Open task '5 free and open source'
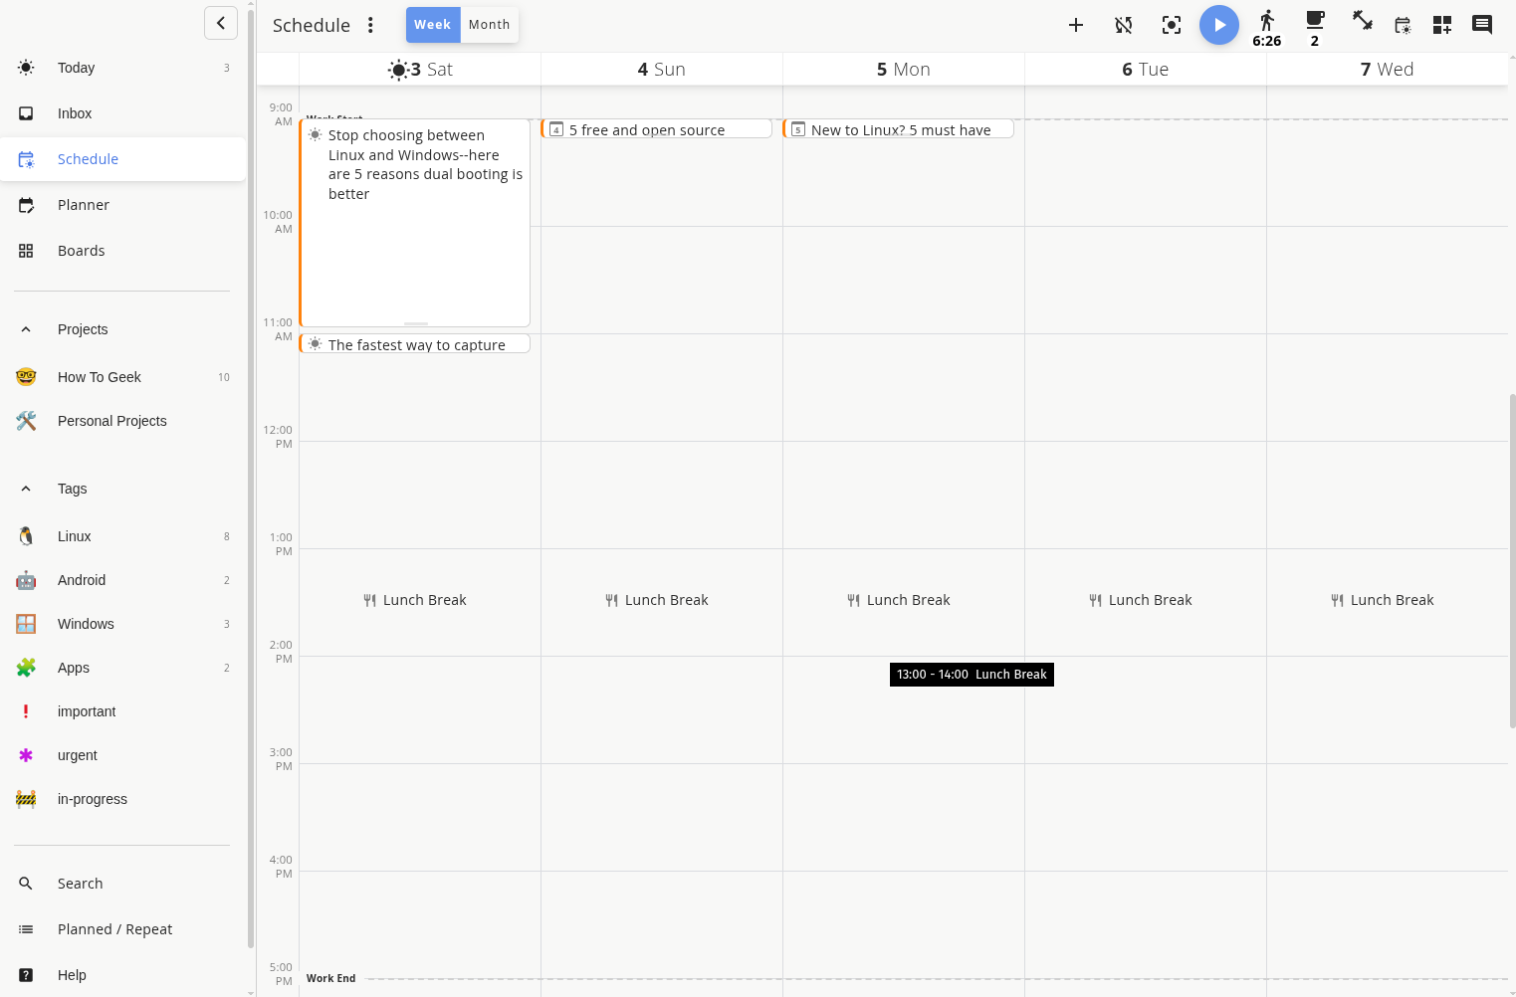1516x997 pixels. 657,129
